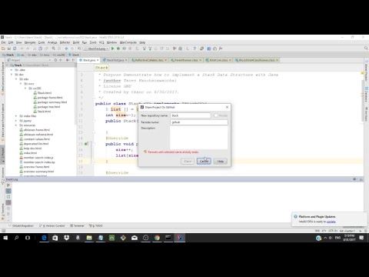
Task: Click the Stack breadcrumb in navigation bar
Action: pos(8,55)
